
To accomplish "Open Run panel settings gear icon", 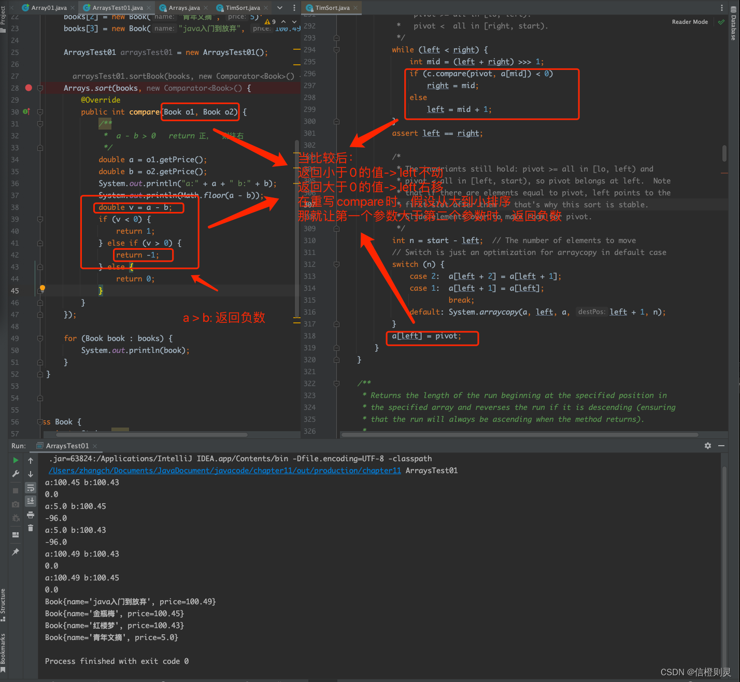I will pyautogui.click(x=708, y=446).
